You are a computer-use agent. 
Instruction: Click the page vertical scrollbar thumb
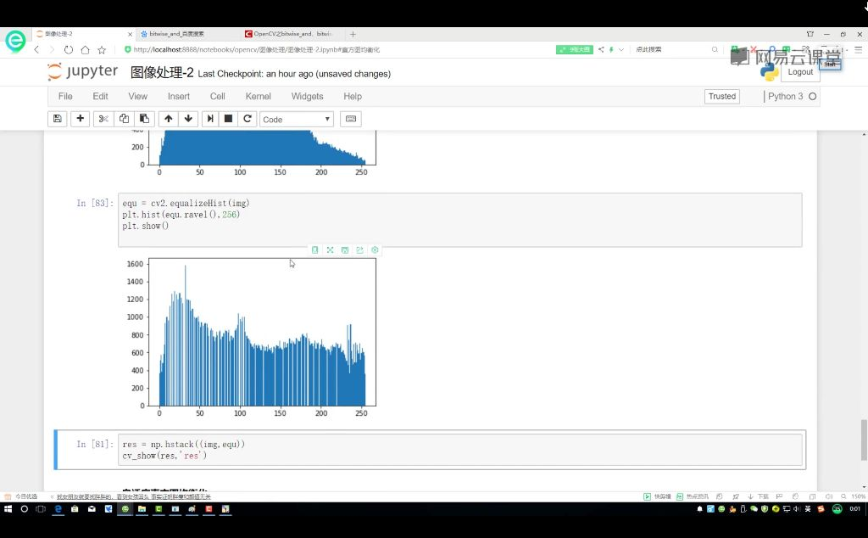pyautogui.click(x=864, y=440)
